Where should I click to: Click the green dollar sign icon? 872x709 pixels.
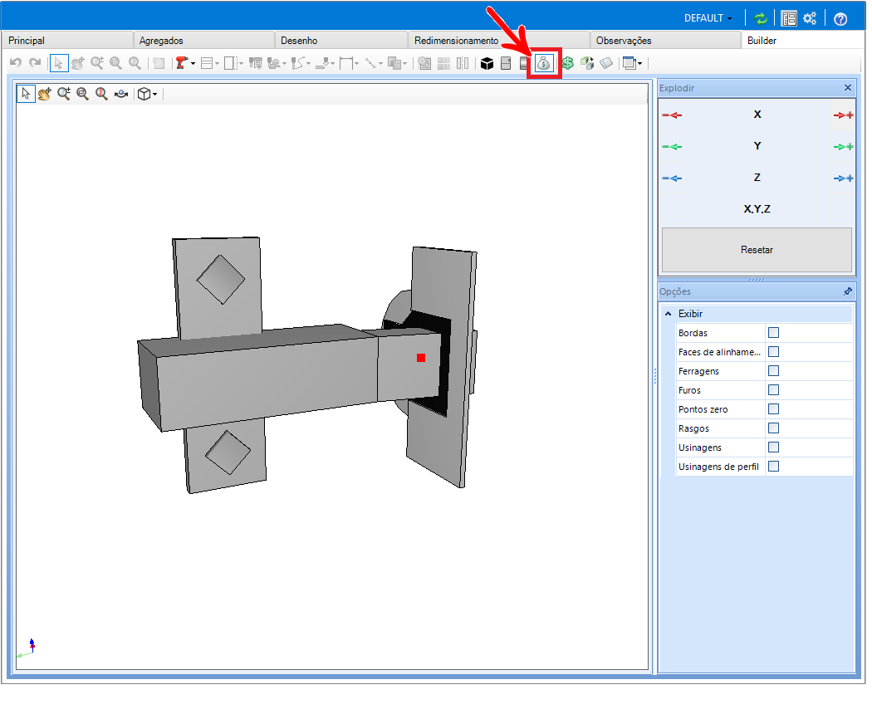[x=567, y=63]
